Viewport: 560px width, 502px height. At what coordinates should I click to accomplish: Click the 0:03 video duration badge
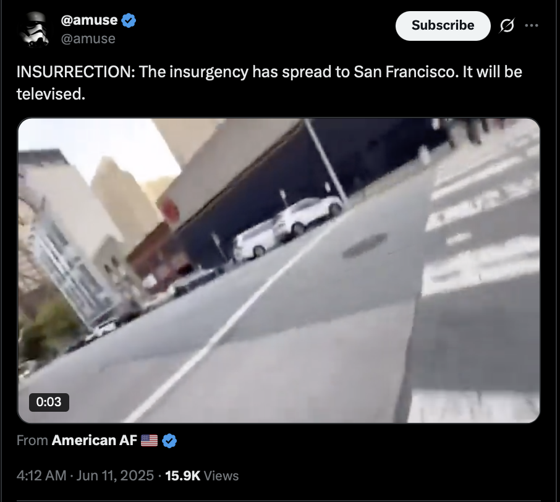coord(49,402)
